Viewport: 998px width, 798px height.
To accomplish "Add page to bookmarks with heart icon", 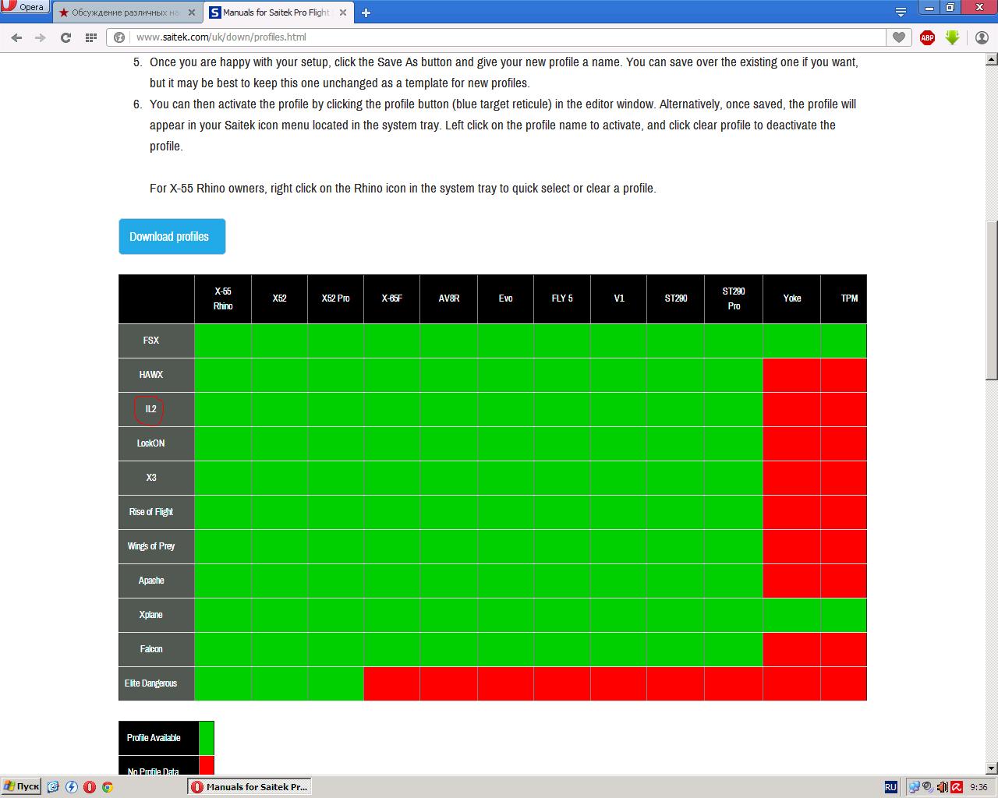I will tap(899, 37).
